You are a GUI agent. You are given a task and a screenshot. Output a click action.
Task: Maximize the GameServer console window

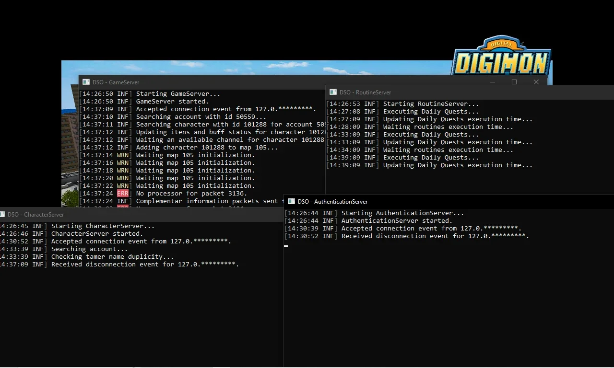[x=514, y=82]
